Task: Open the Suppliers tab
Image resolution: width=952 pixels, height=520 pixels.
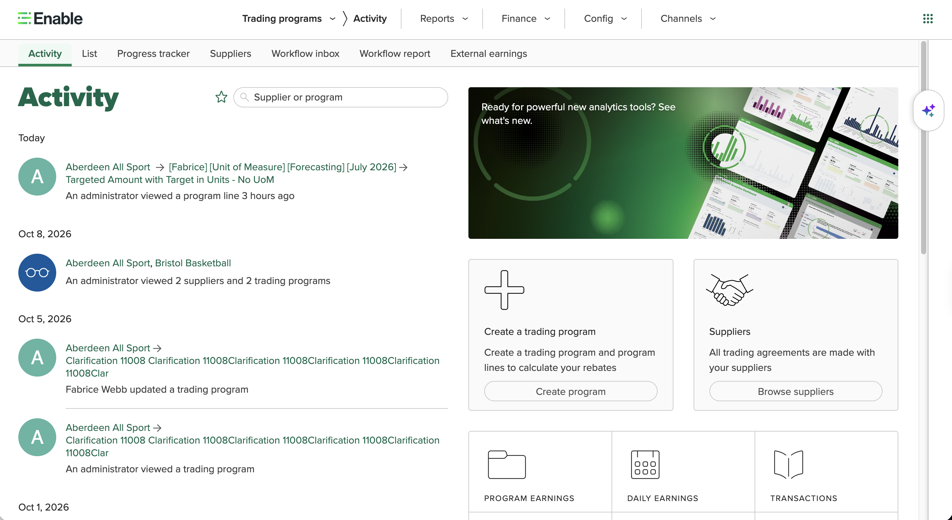Action: coord(230,54)
